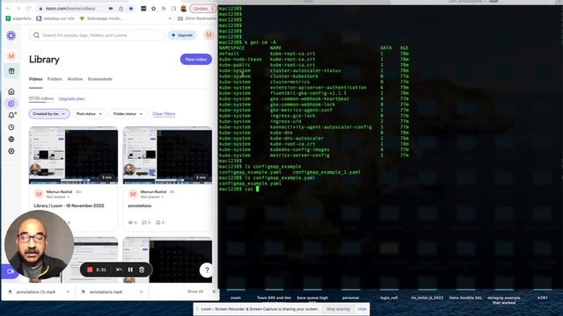This screenshot has height=316, width=563.
Task: Open the Chrome profile picture icon
Action: 184,8
